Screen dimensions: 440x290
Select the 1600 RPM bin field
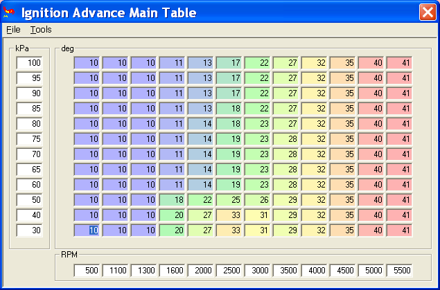pos(173,271)
